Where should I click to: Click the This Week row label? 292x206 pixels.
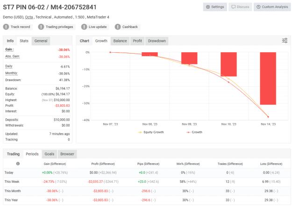12,182
